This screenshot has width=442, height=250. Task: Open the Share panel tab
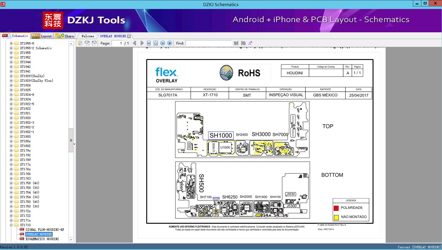pyautogui.click(x=65, y=36)
